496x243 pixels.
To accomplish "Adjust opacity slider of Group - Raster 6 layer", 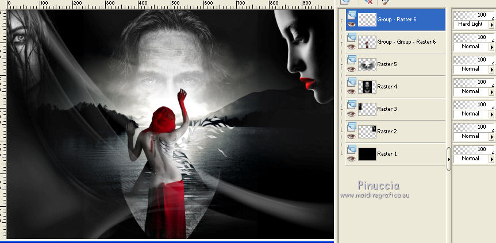I will pyautogui.click(x=474, y=15).
